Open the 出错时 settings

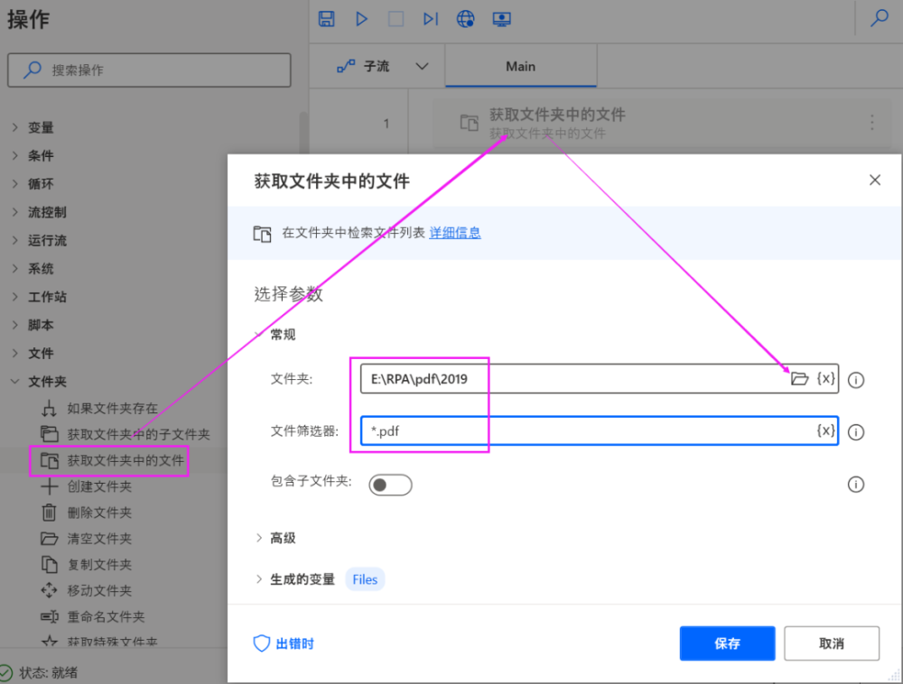284,643
